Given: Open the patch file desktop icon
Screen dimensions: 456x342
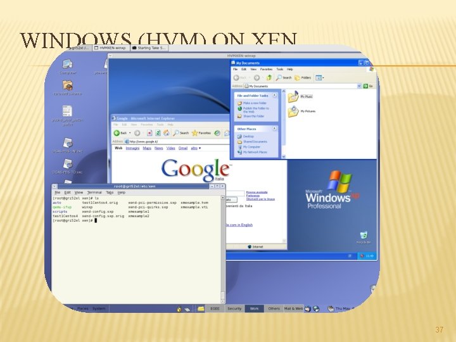Looking at the screenshot, I should pyautogui.click(x=68, y=115).
